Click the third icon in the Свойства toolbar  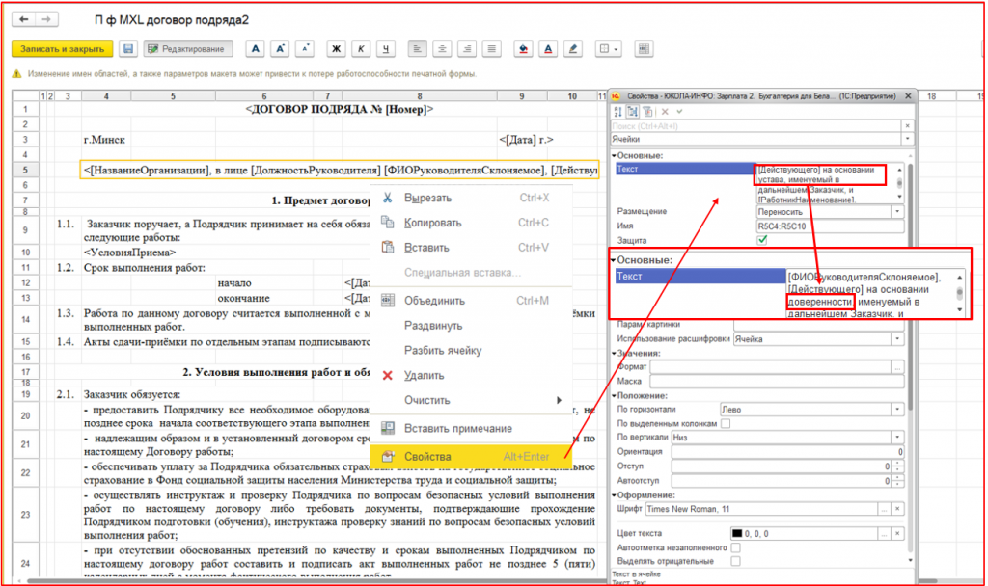pyautogui.click(x=647, y=112)
